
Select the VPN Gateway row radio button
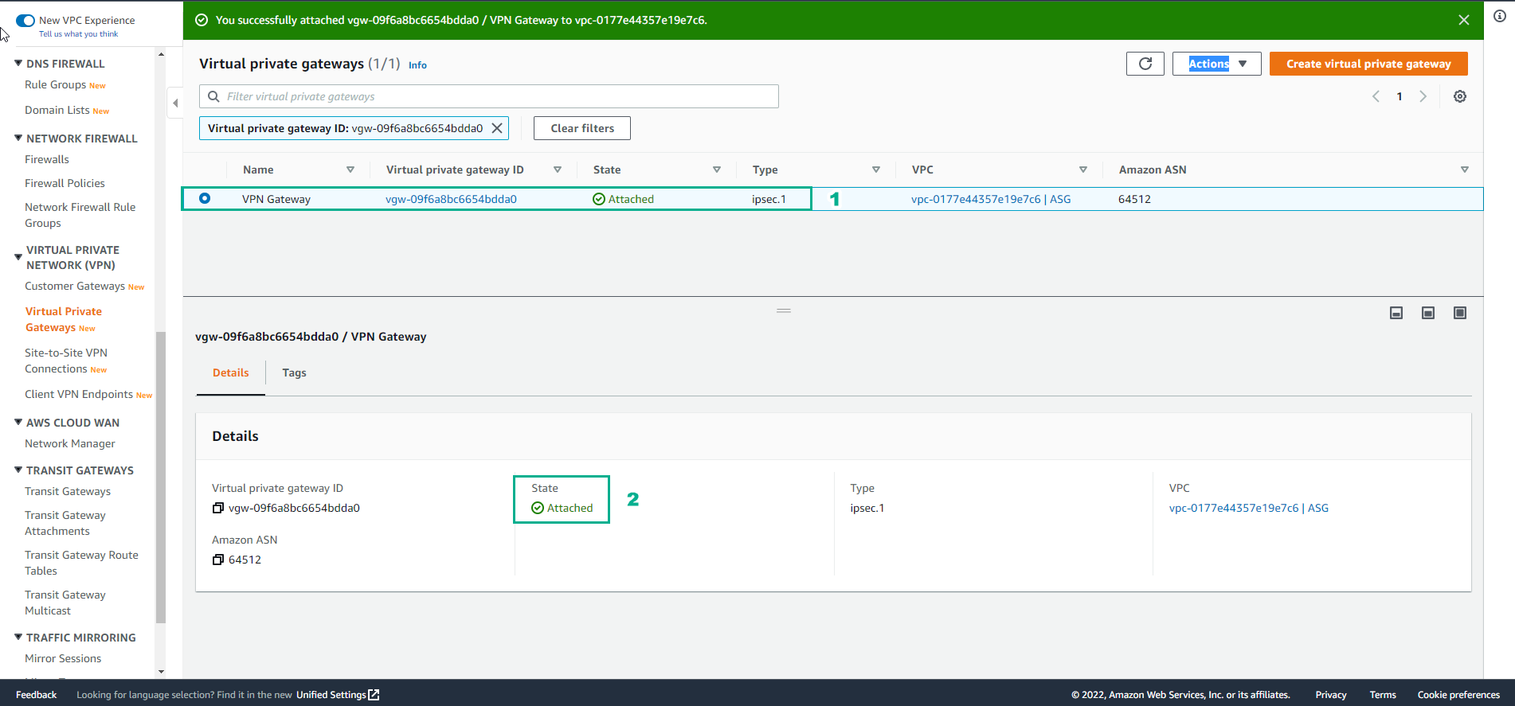(205, 198)
